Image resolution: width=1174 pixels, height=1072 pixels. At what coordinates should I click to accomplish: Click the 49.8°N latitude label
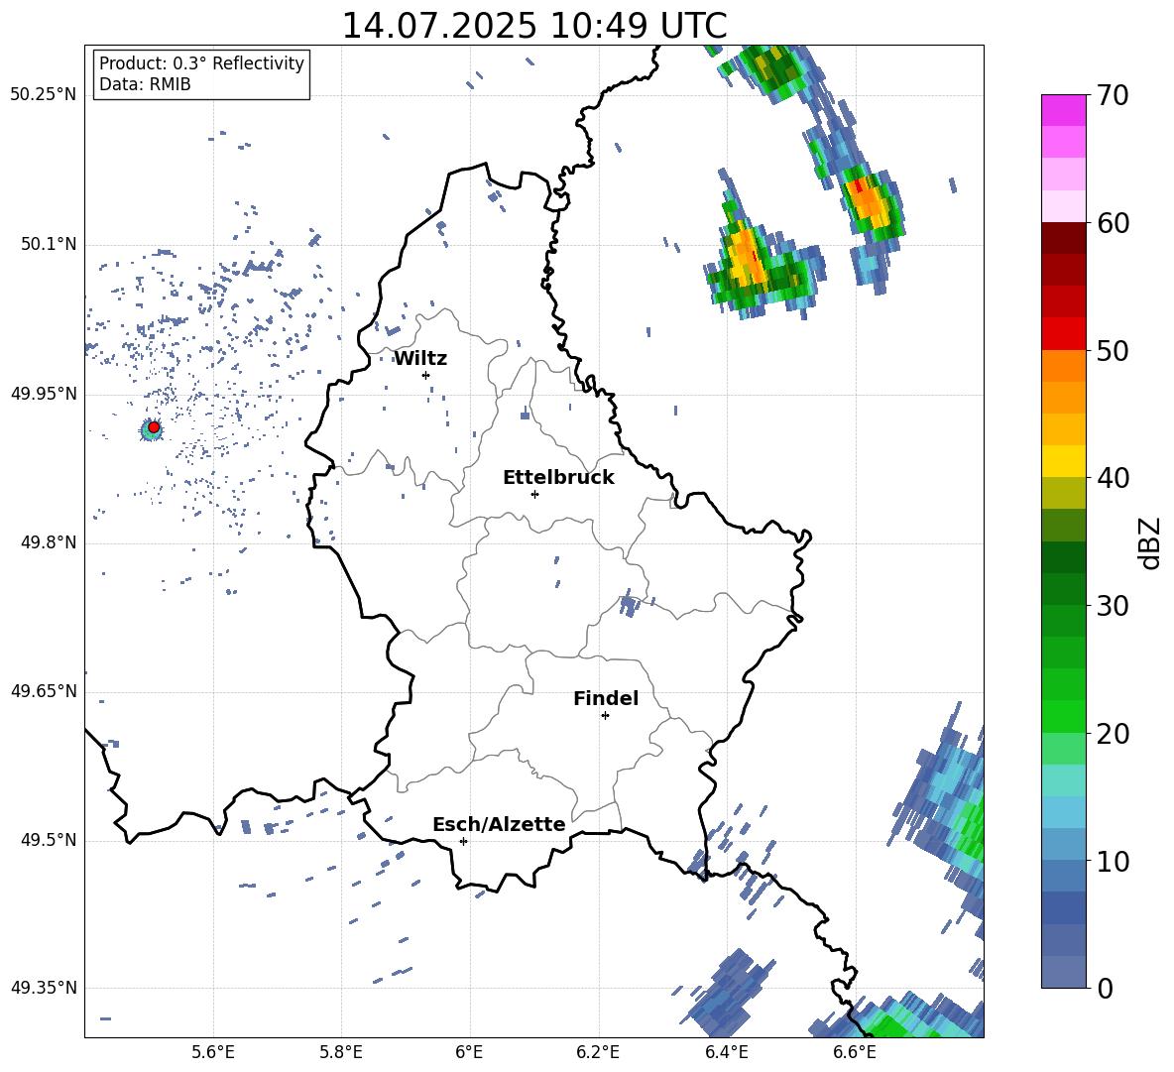(x=48, y=542)
